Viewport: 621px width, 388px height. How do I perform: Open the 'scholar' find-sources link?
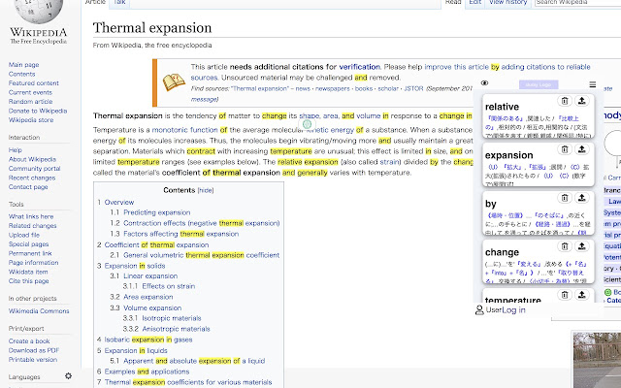[x=388, y=88]
